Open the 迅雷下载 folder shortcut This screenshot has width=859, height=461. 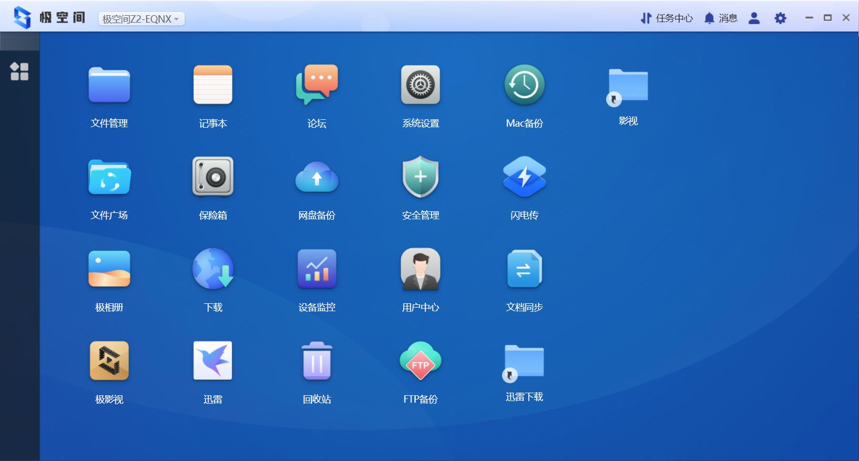point(524,363)
